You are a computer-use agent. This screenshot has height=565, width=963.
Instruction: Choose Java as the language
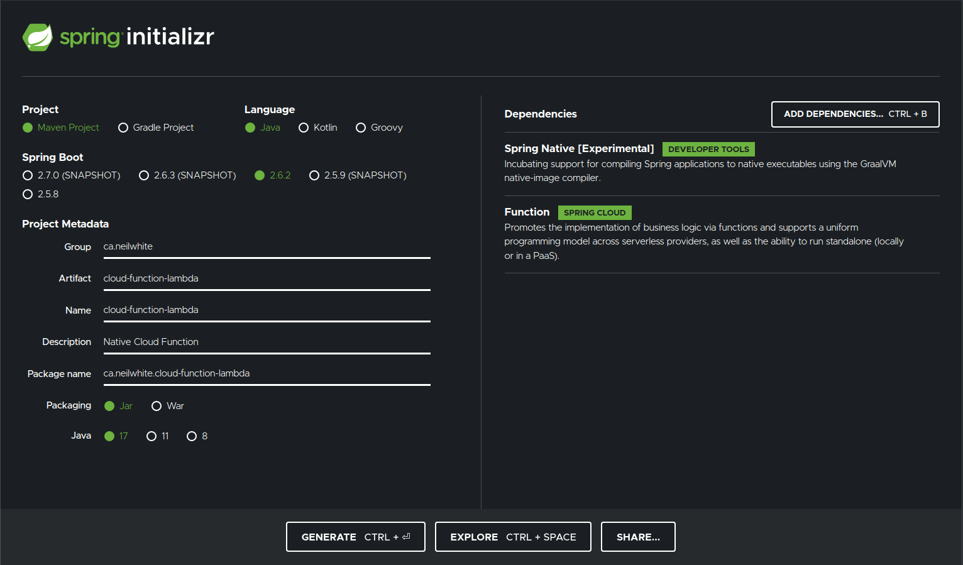pos(263,128)
